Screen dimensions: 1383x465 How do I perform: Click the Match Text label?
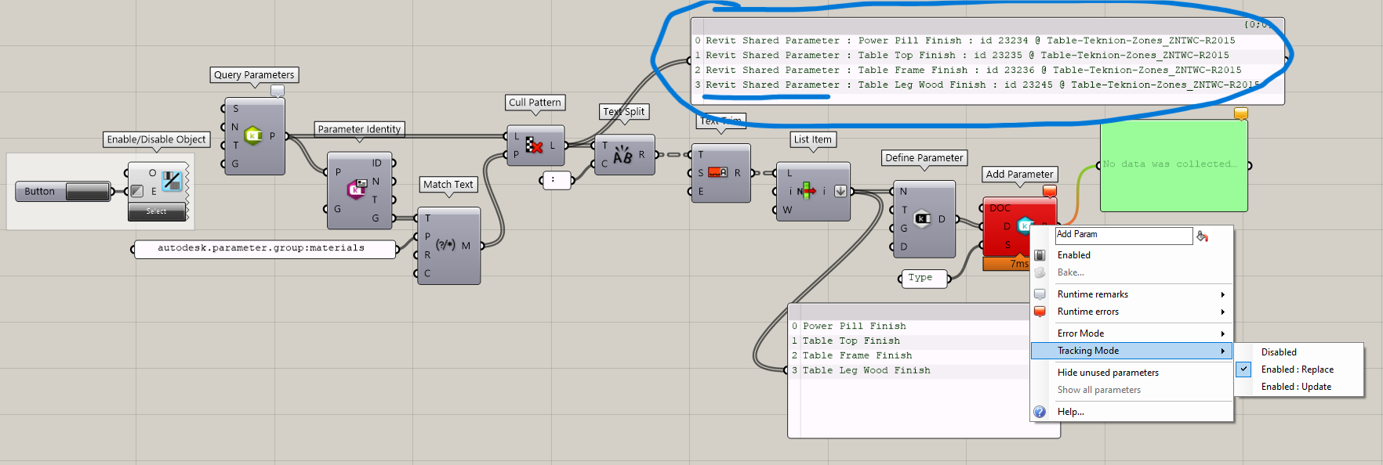click(x=448, y=185)
